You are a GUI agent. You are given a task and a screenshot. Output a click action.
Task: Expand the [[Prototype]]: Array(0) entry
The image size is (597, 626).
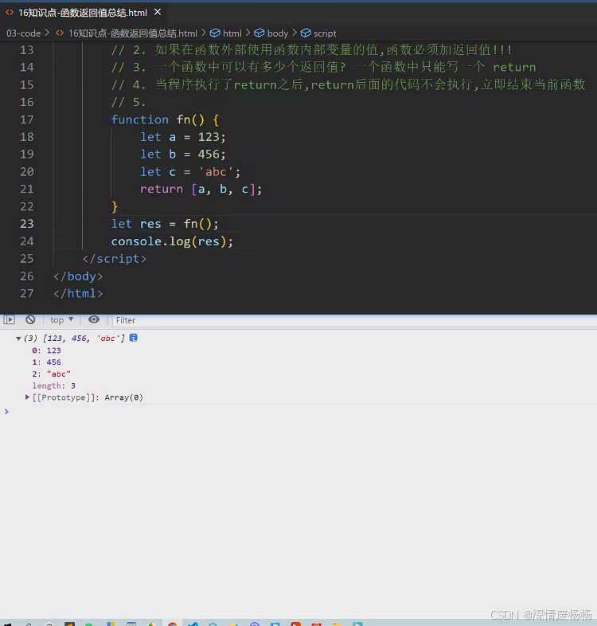pos(27,397)
